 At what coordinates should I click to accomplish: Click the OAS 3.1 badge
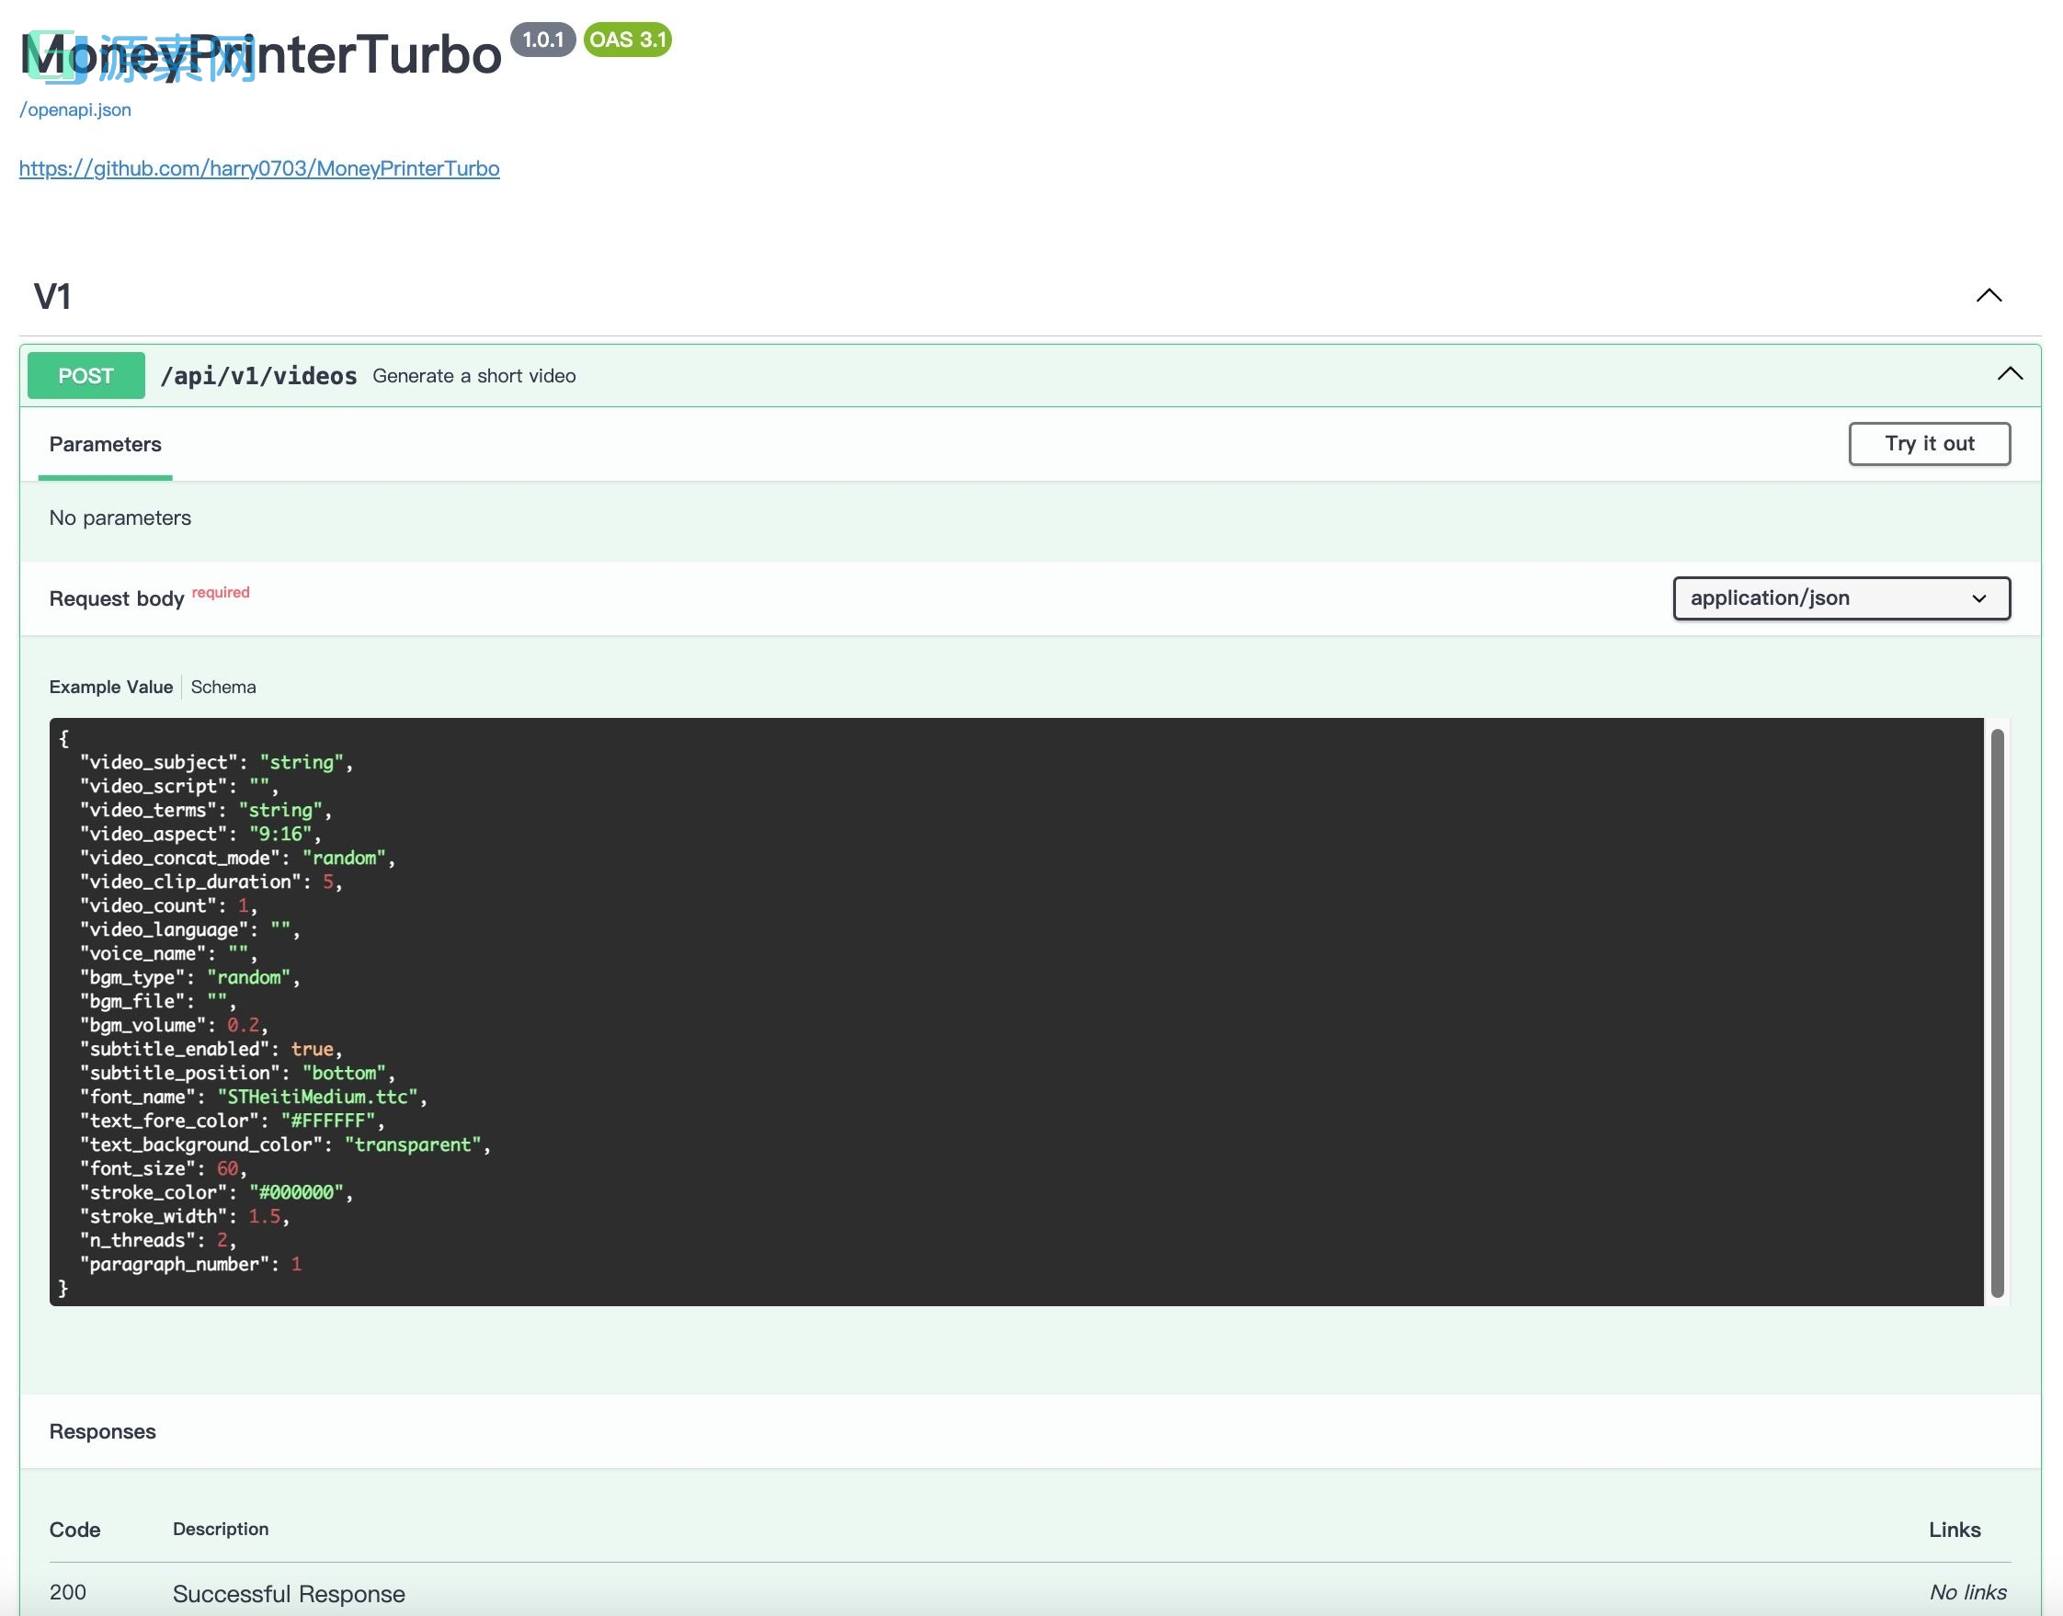coord(627,40)
